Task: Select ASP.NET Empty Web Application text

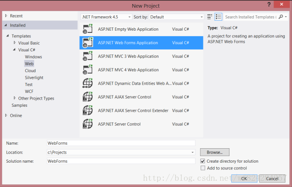Action: point(128,29)
